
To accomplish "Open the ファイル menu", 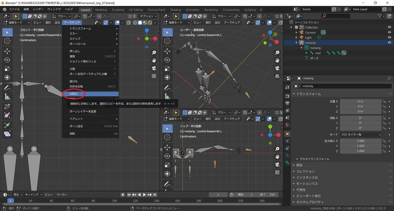I will pos(14,9).
